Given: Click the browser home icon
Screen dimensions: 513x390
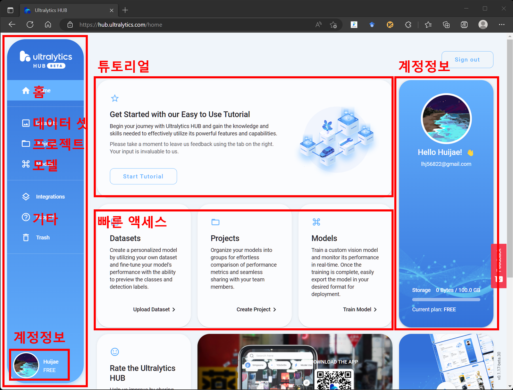Looking at the screenshot, I should pyautogui.click(x=48, y=25).
